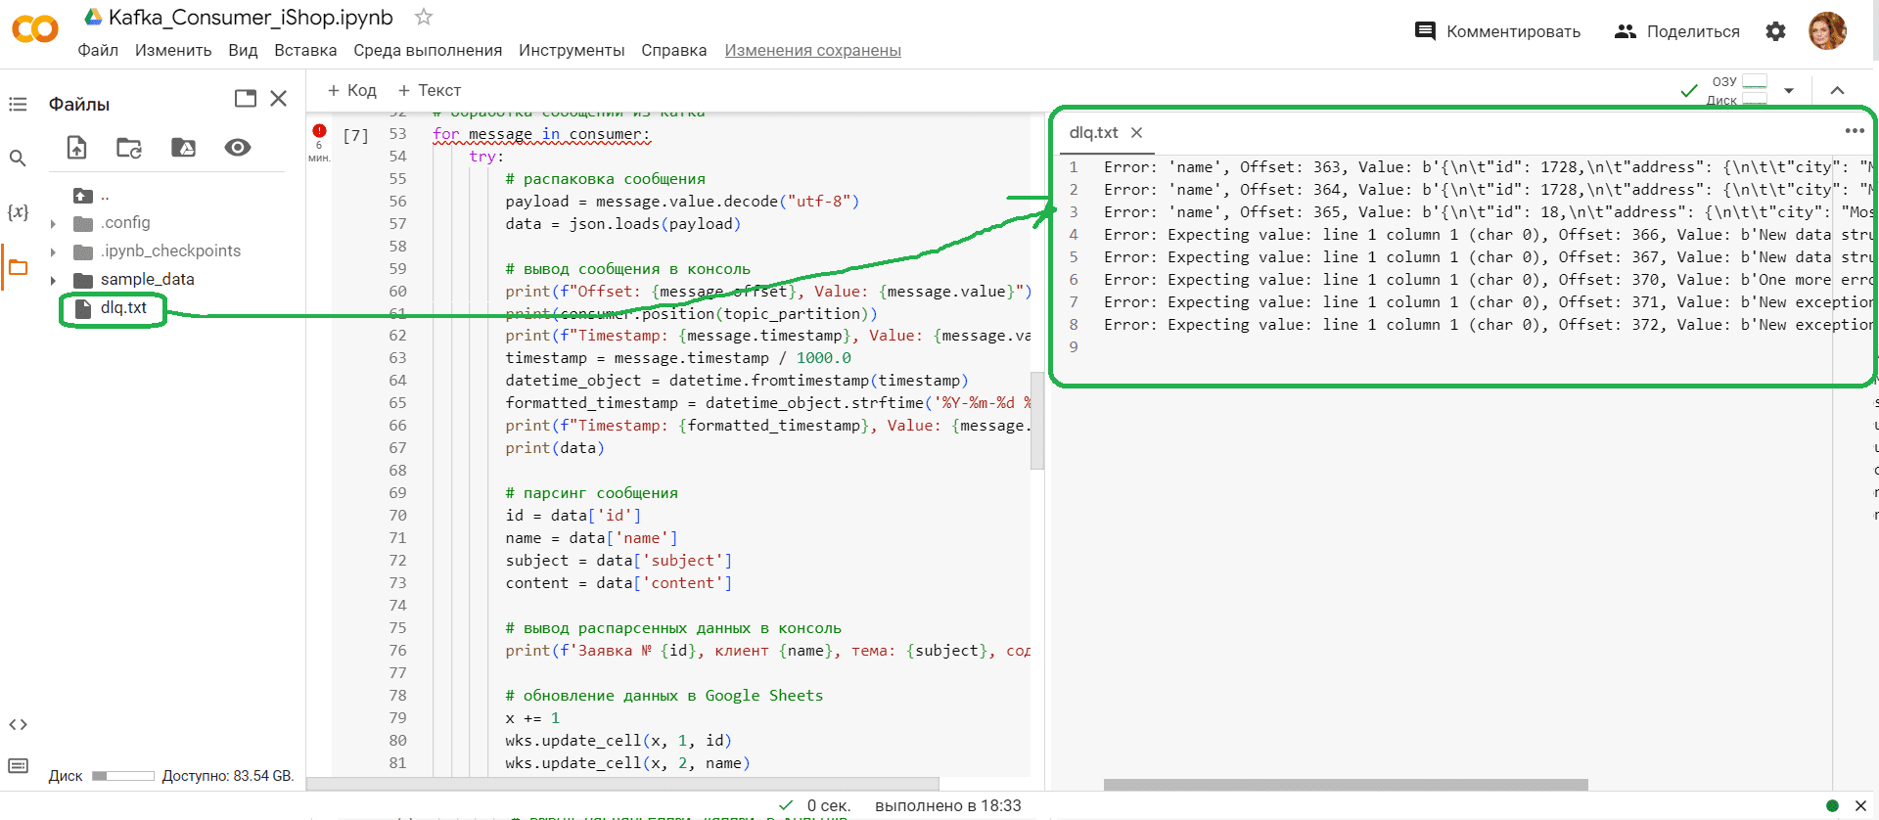The width and height of the screenshot is (1879, 820).
Task: Expand the sample_data folder
Action: click(54, 281)
